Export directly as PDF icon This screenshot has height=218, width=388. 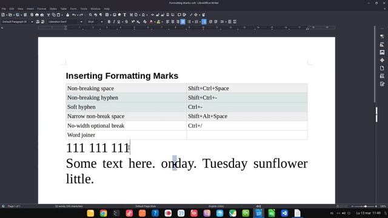[x=32, y=15]
